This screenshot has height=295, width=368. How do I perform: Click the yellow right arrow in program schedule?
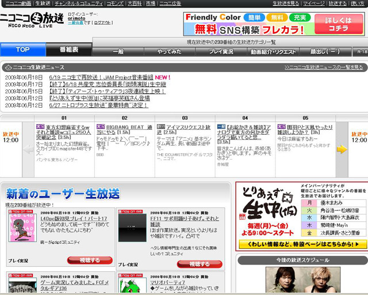click(342, 149)
